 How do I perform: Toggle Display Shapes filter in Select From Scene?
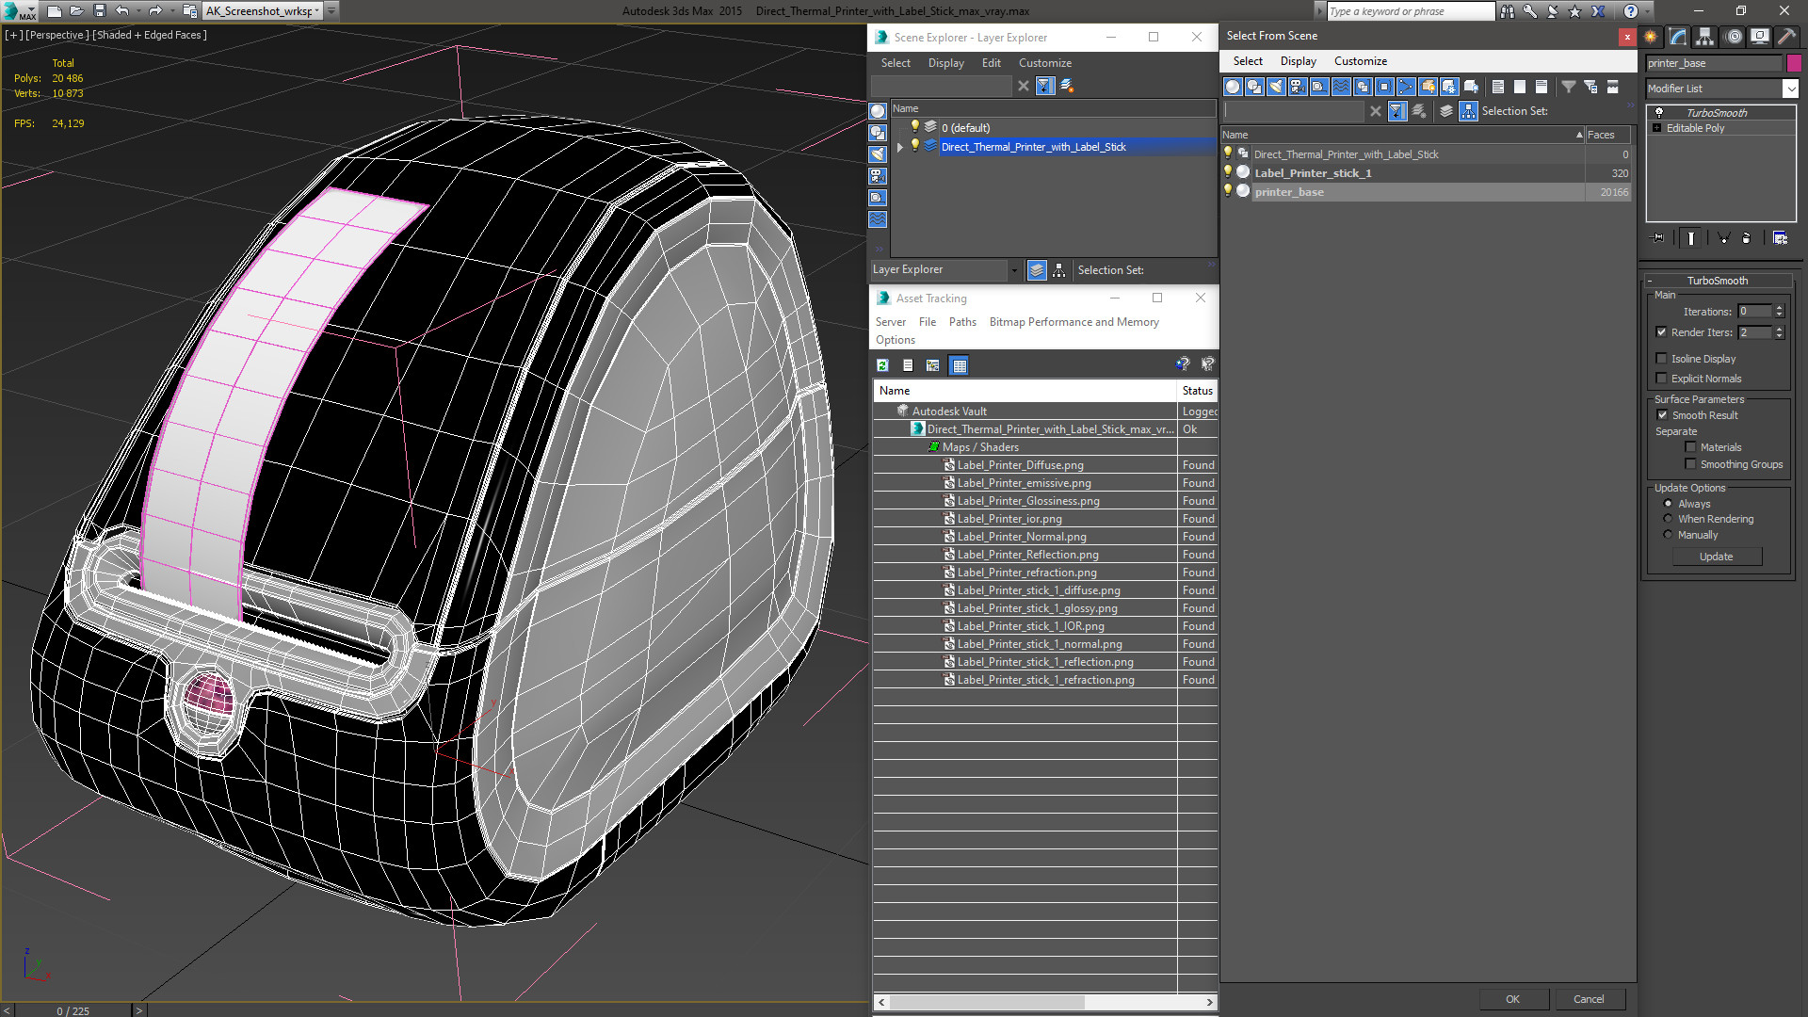point(1254,87)
